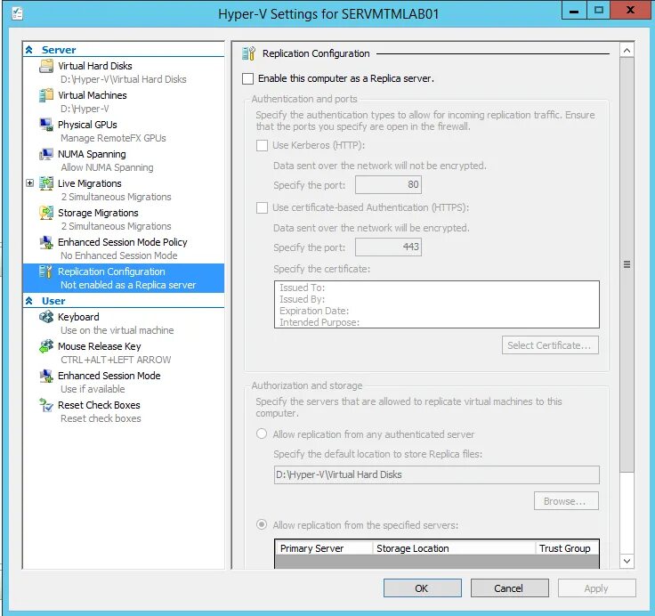This screenshot has width=655, height=616.
Task: Select NUMA Spanning item
Action: coord(92,154)
